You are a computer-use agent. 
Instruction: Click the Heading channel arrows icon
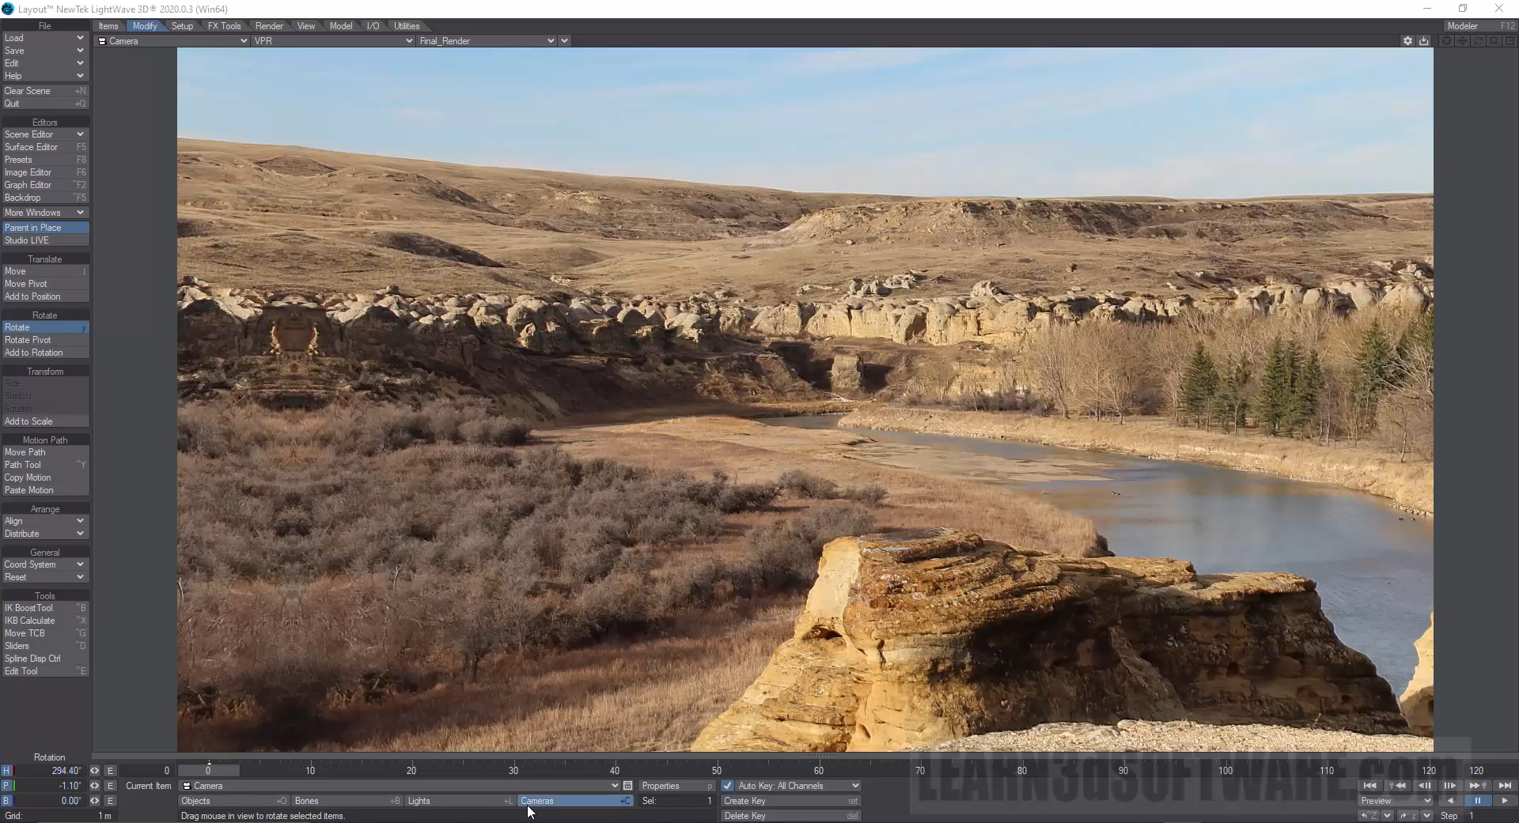pos(94,771)
